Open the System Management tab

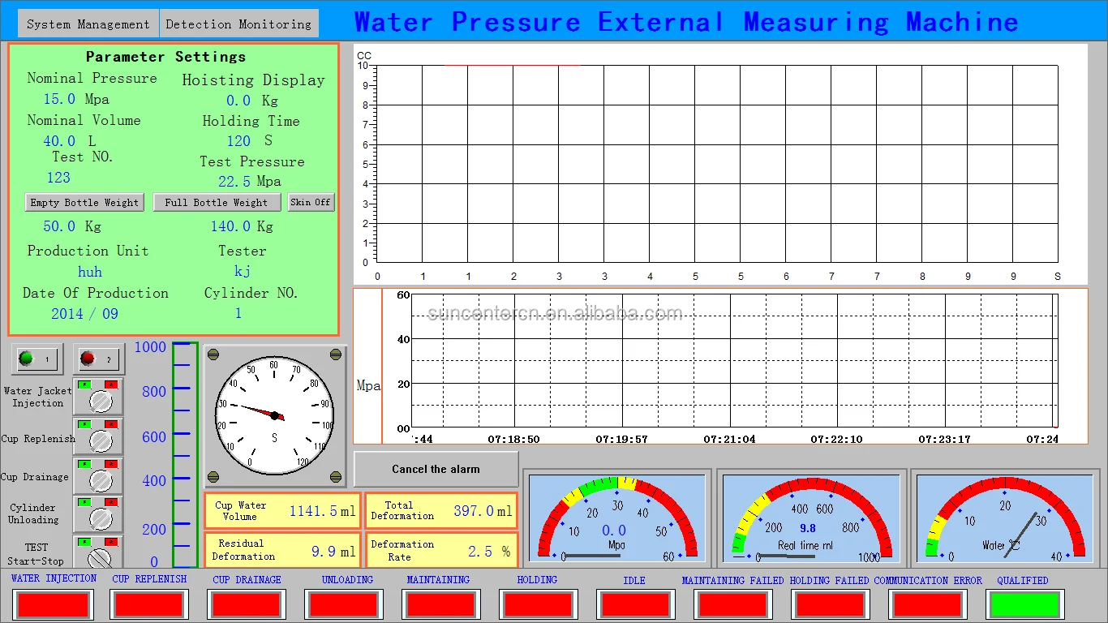click(x=88, y=24)
